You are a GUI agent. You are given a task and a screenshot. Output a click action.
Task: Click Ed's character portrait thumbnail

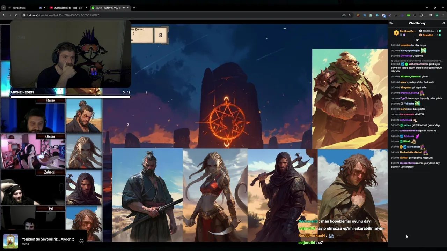(x=84, y=223)
